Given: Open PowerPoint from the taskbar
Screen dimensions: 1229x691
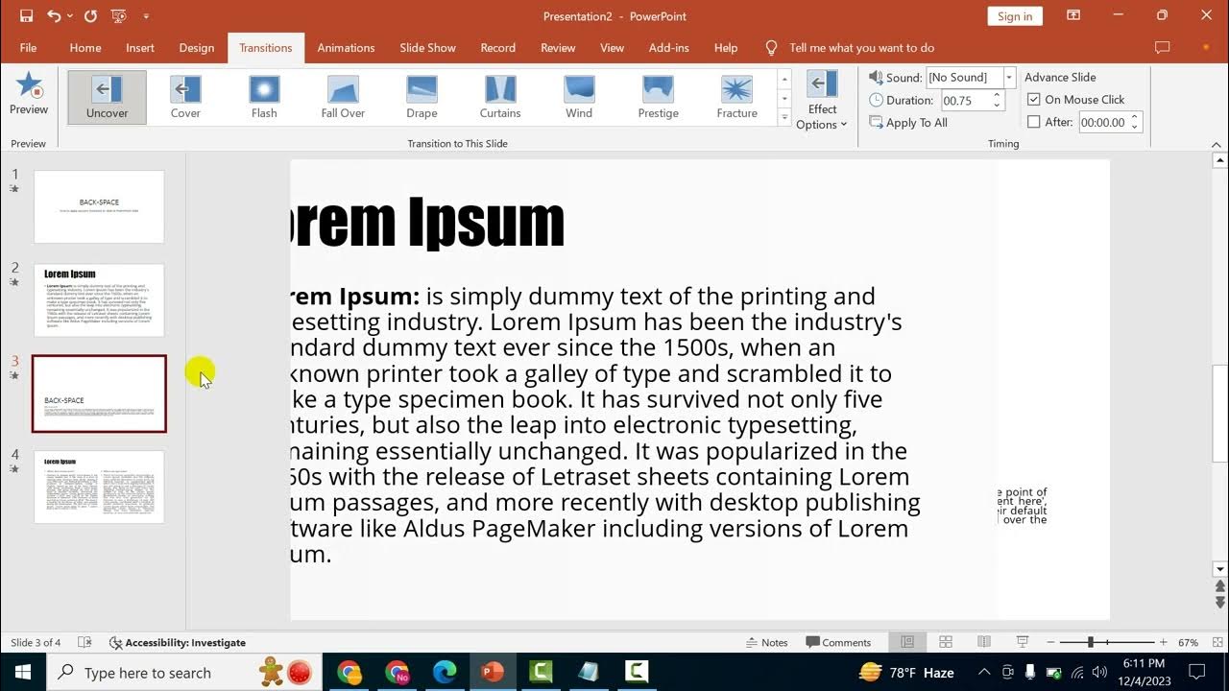Looking at the screenshot, I should point(493,672).
